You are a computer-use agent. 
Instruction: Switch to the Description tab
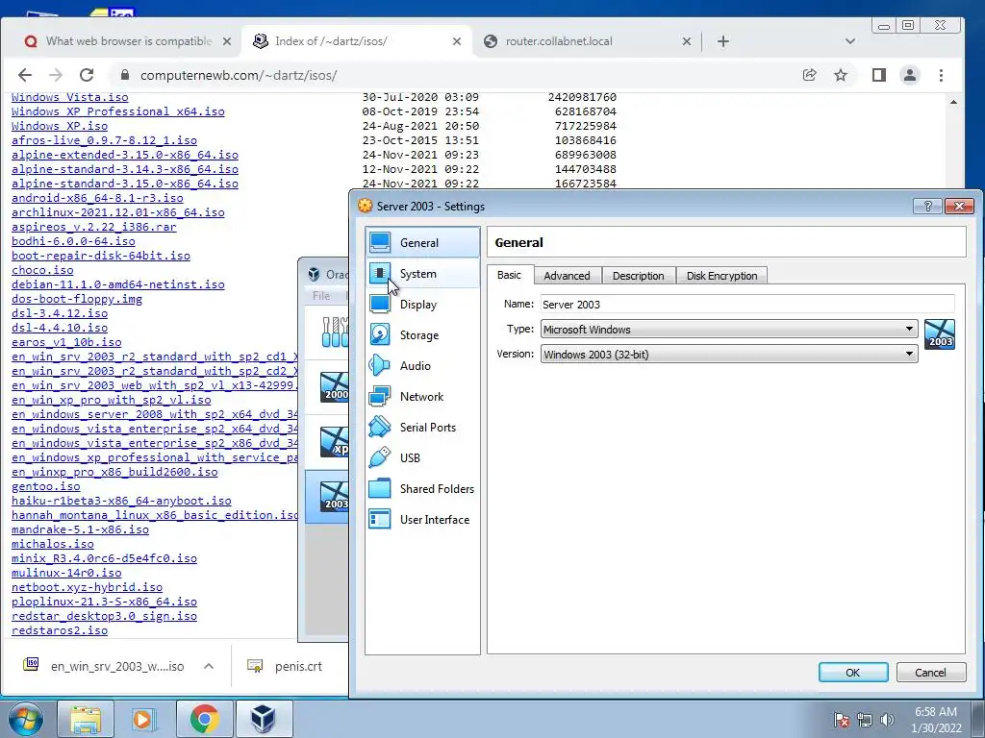coord(639,276)
